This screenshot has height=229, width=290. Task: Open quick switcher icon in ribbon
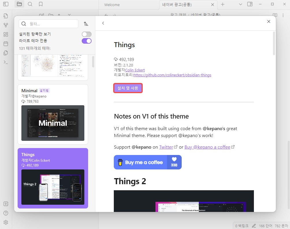click(x=6, y=16)
